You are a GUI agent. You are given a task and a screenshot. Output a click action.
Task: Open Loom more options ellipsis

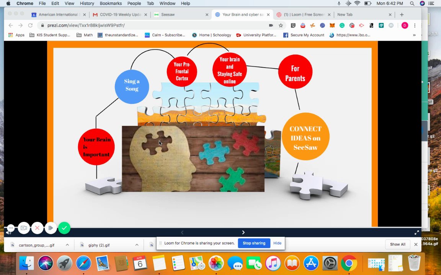11,228
